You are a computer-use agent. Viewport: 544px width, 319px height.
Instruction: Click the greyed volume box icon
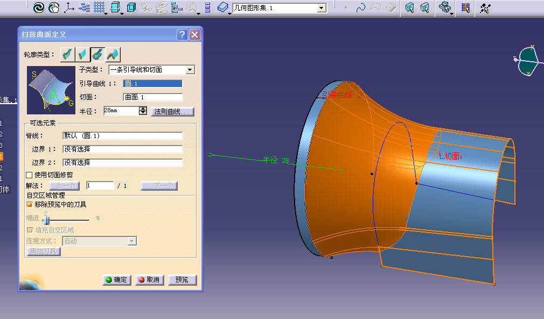pos(392,8)
